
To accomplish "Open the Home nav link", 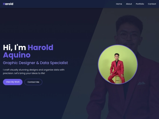I will tap(119, 4).
